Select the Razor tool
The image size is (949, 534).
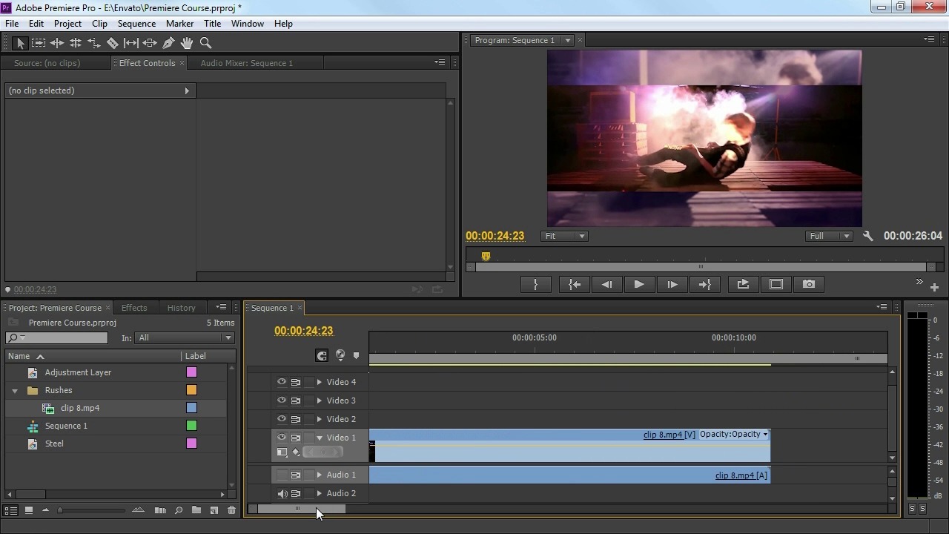coord(113,43)
